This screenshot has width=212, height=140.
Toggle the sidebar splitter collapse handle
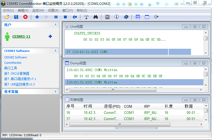61,76
